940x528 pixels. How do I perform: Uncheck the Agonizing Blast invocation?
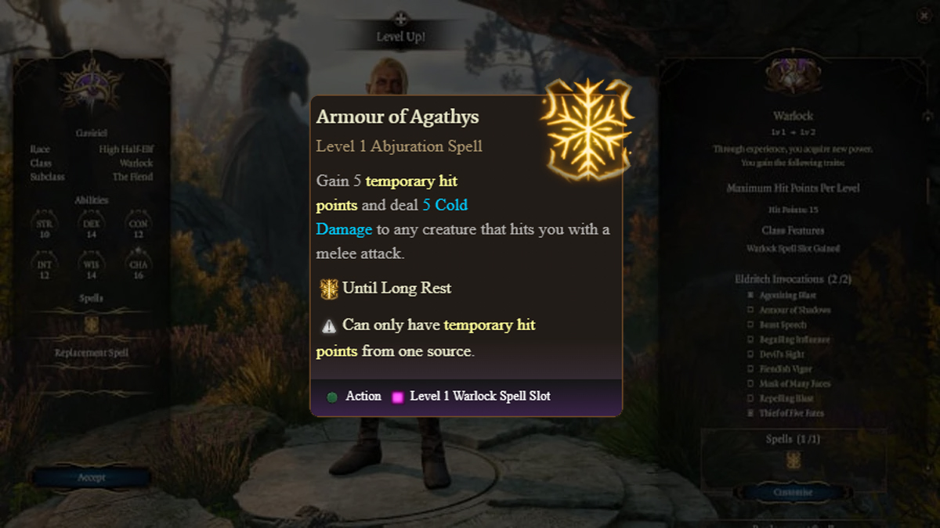[x=750, y=296]
